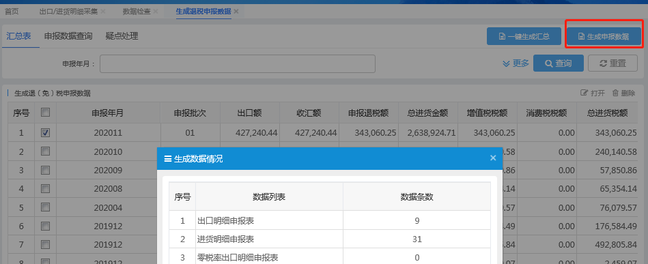Click the 重置 reset button
Screen dimensions: 648x264
(x=613, y=63)
